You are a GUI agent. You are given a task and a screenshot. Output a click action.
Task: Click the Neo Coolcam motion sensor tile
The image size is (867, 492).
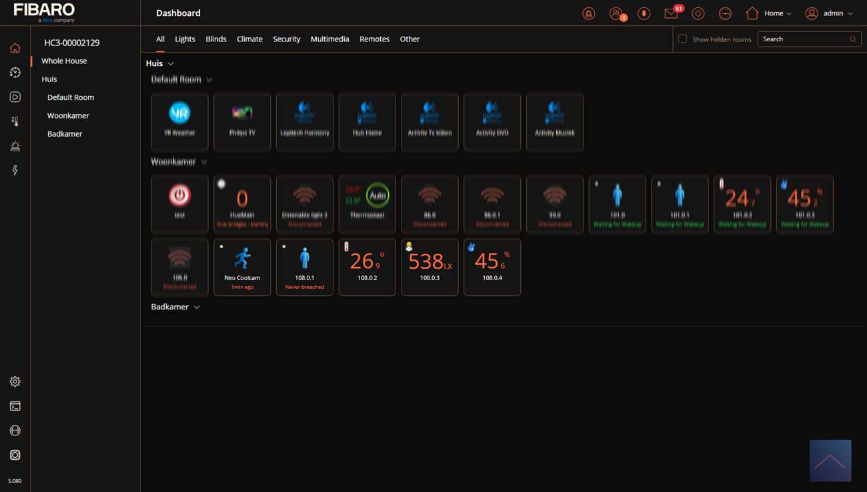coord(242,267)
